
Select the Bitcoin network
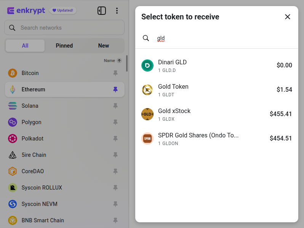(64, 73)
